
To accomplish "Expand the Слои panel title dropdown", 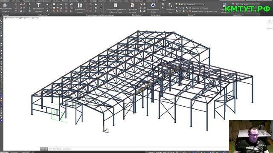I will (192, 15).
